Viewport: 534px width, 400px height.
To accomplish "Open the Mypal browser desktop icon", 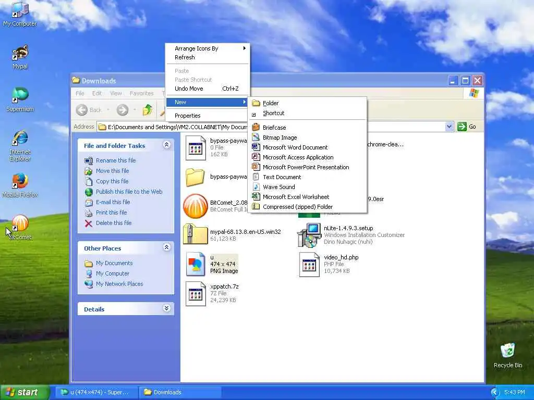I will tap(20, 57).
